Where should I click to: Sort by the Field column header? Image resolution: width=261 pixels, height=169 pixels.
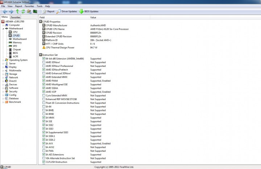[64, 17]
